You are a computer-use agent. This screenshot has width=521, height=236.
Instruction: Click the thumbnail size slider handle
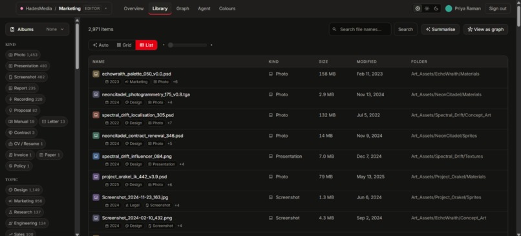click(171, 45)
